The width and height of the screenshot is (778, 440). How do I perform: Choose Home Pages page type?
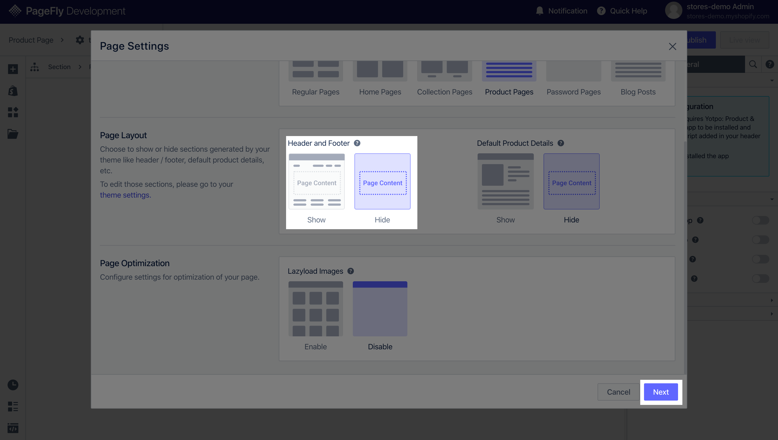pos(380,79)
